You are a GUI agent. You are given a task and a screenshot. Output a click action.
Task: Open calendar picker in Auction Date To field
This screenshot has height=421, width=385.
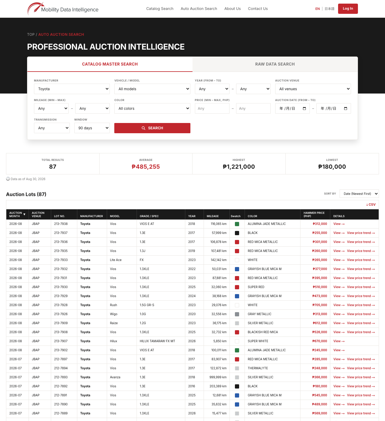(x=346, y=109)
